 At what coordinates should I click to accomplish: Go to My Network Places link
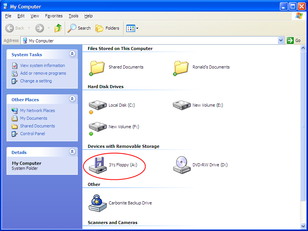click(x=37, y=110)
